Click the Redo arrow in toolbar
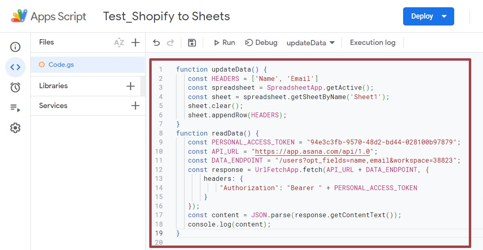 (170, 43)
